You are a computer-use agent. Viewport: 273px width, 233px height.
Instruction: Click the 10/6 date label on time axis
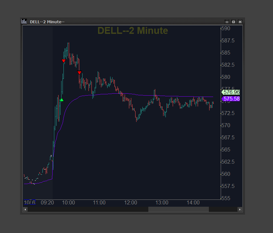pyautogui.click(x=30, y=202)
